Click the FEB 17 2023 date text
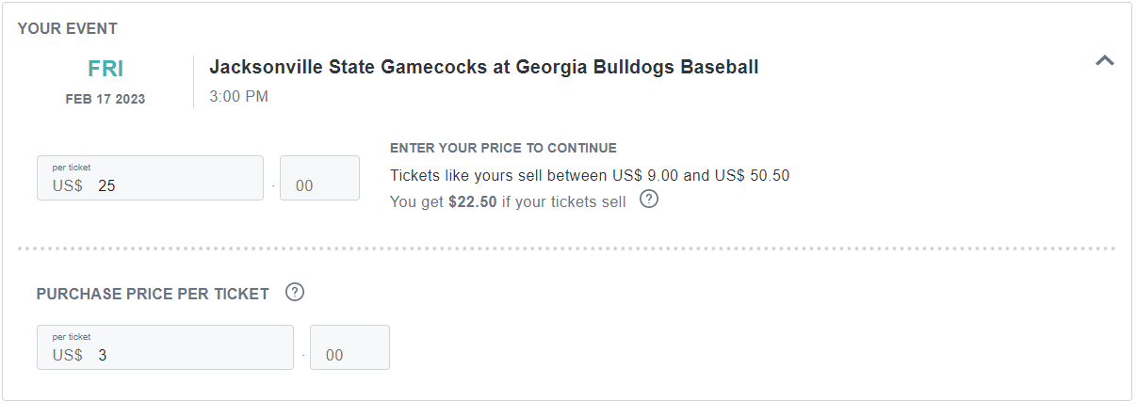The width and height of the screenshot is (1137, 417). (106, 99)
